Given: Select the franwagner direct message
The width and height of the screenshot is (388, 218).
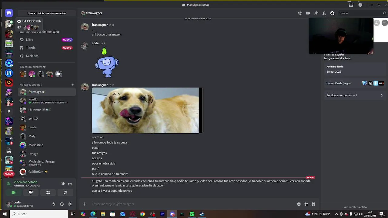Looking at the screenshot, I should (47, 92).
